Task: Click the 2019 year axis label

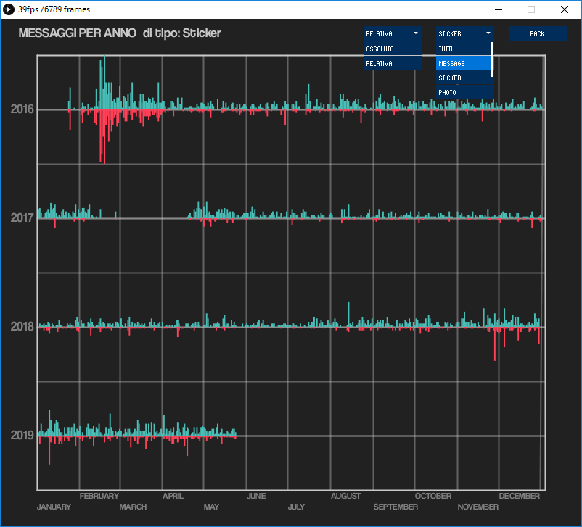Action: point(22,435)
